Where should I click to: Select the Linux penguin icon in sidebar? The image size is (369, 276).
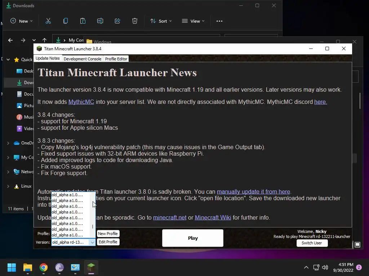(17, 186)
